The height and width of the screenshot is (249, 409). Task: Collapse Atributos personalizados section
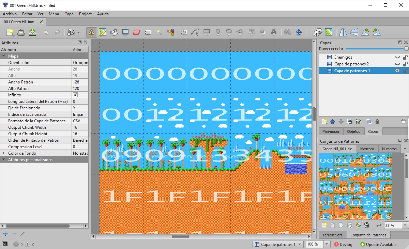(x=3, y=160)
